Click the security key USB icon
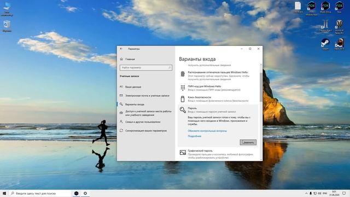350x197 pixels. tap(183, 99)
